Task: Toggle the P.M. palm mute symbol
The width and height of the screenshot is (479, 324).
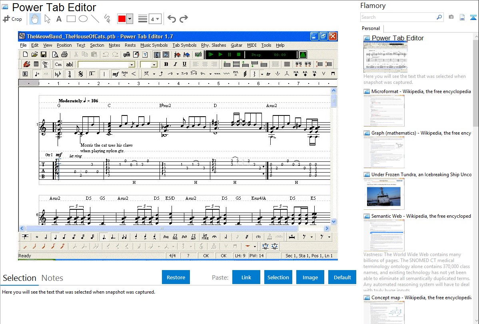Action: pyautogui.click(x=236, y=74)
